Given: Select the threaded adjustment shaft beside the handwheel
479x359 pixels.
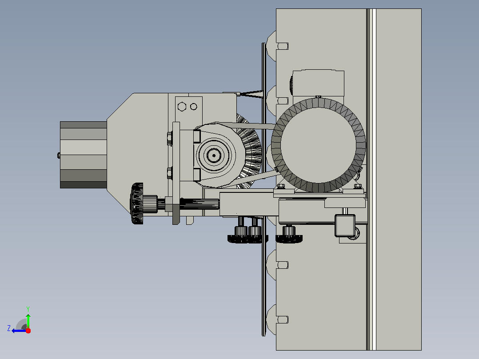Looking at the screenshot, I should (x=199, y=204).
